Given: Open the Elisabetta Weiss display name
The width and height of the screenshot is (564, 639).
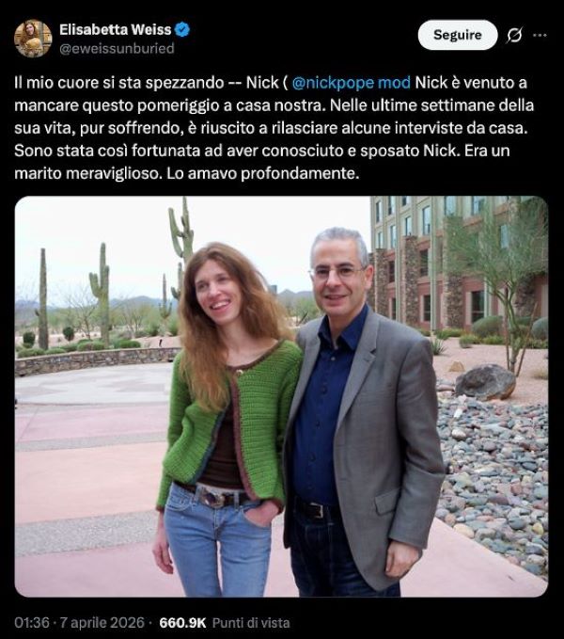Looking at the screenshot, I should 116,30.
